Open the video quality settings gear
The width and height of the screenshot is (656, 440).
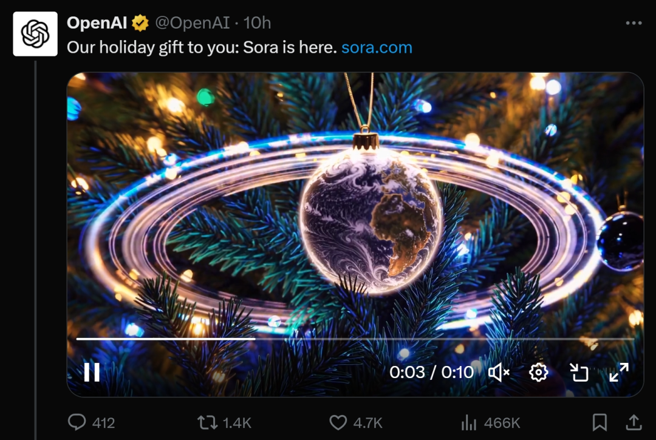coord(539,373)
